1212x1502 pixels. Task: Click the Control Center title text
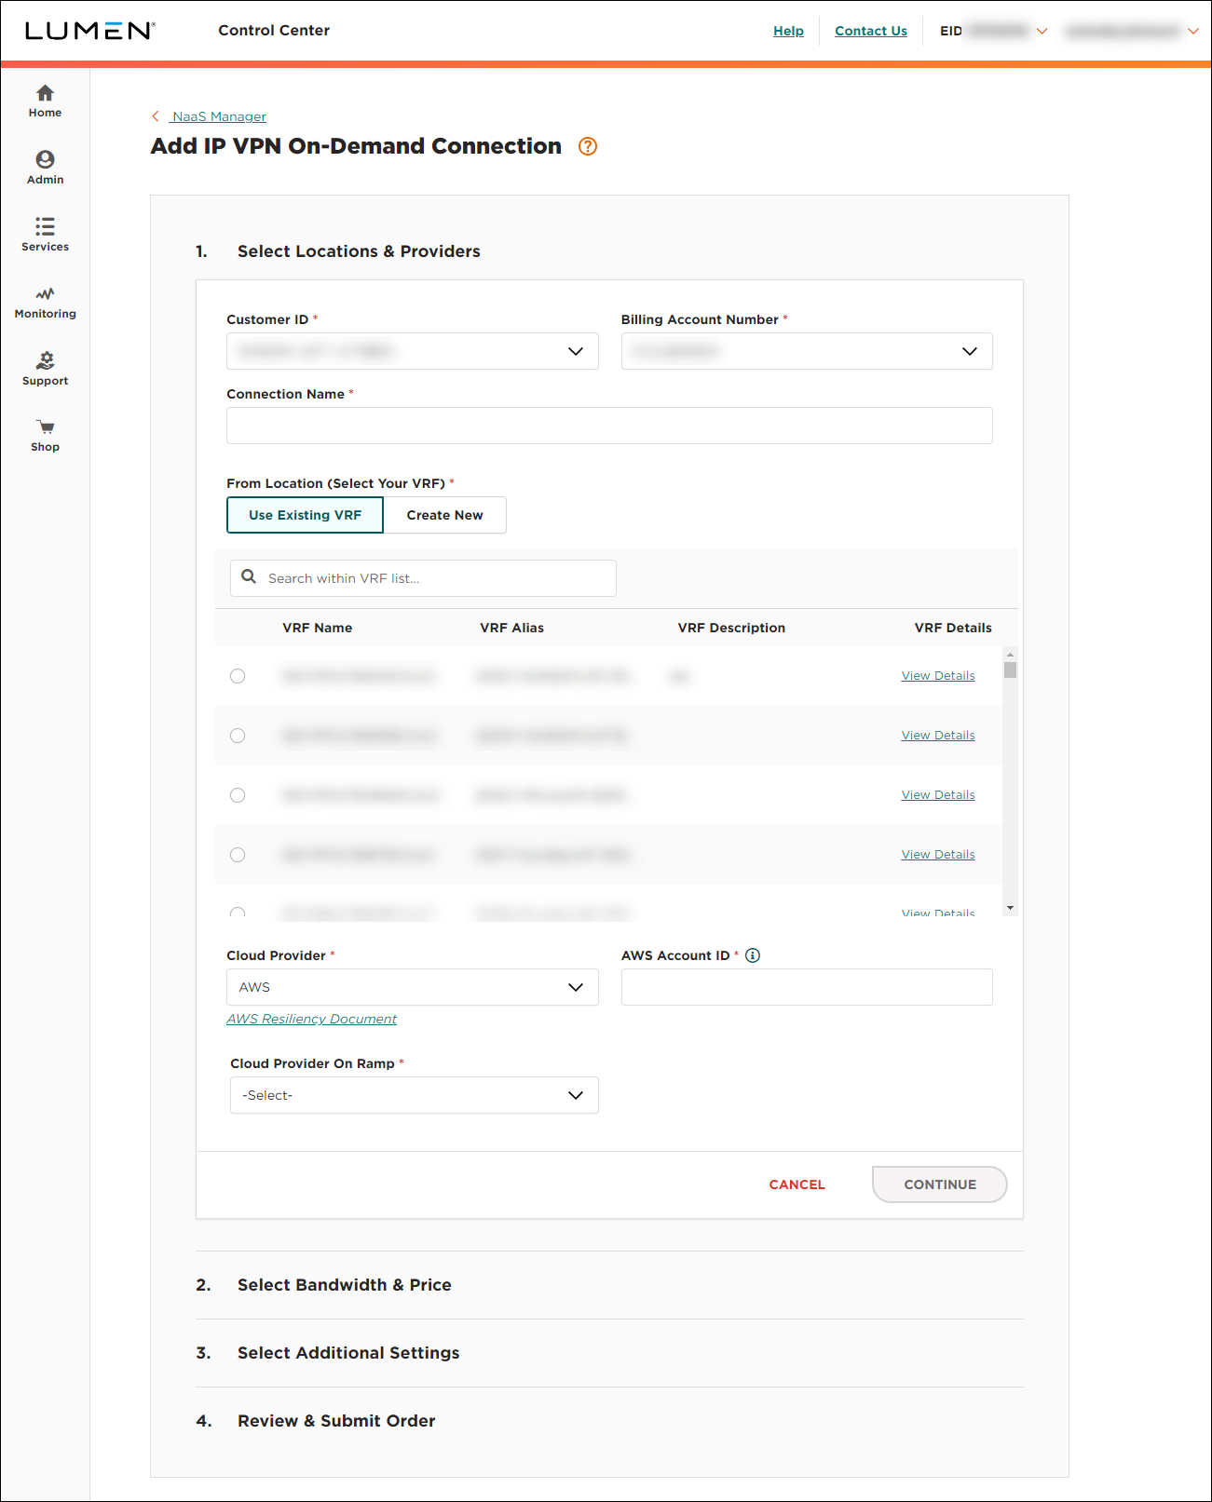tap(274, 31)
